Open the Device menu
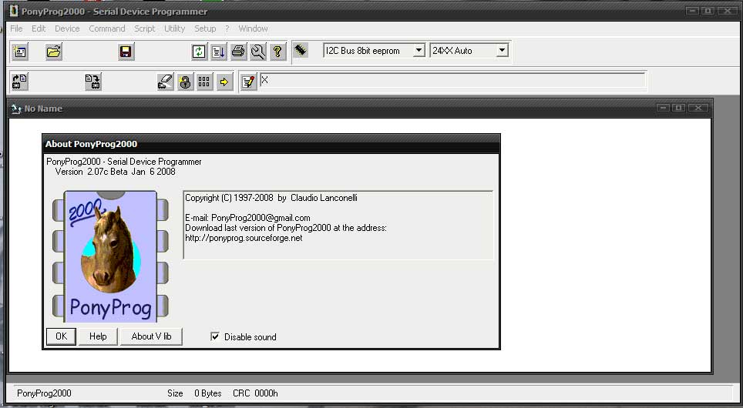The width and height of the screenshot is (743, 408). click(x=67, y=28)
